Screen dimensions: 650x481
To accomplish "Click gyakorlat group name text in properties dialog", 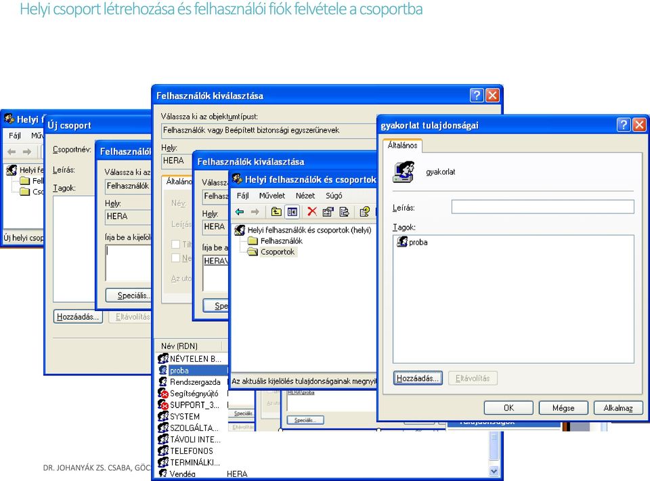I will coord(441,171).
